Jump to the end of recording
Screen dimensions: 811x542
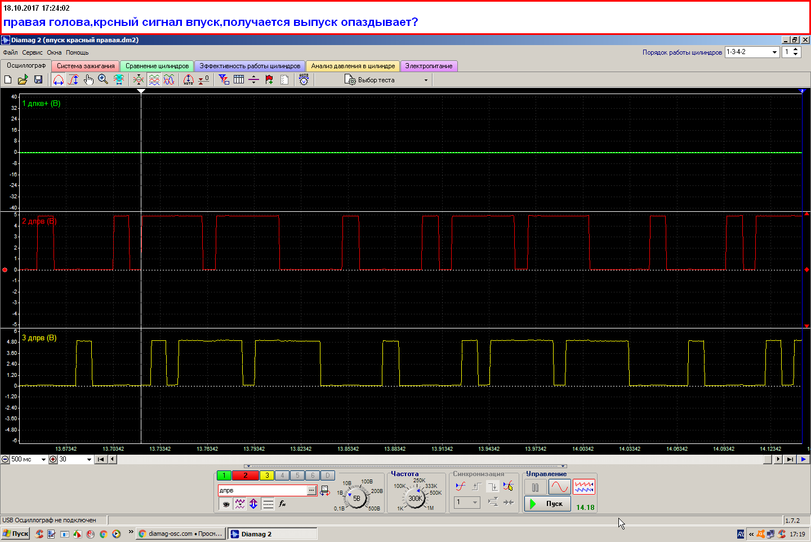tap(790, 459)
